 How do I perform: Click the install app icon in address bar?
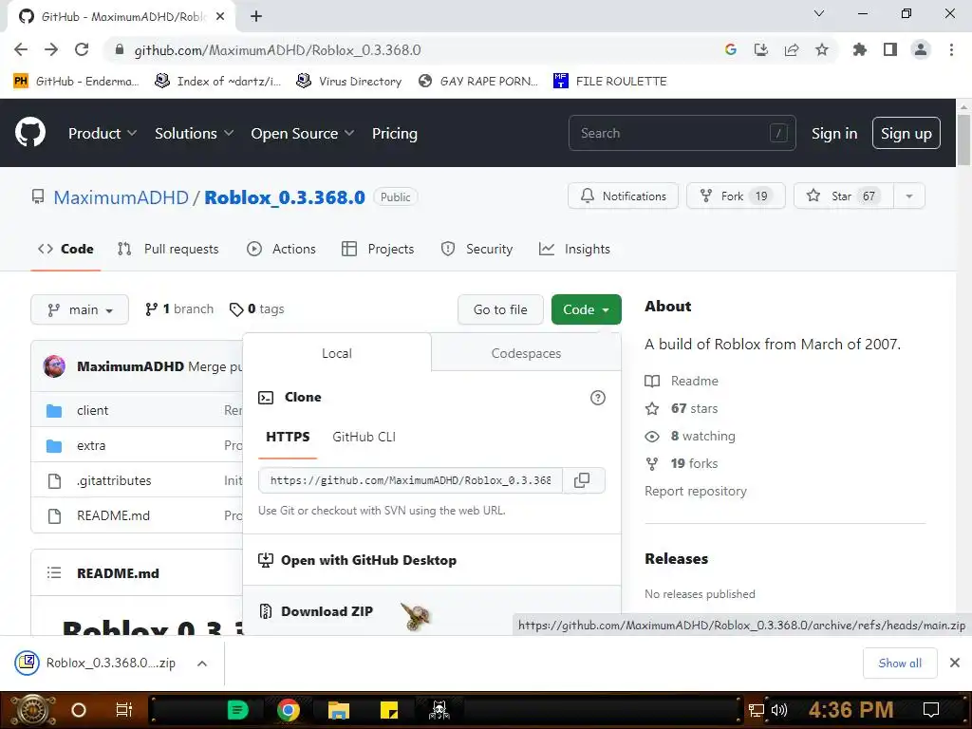click(761, 49)
